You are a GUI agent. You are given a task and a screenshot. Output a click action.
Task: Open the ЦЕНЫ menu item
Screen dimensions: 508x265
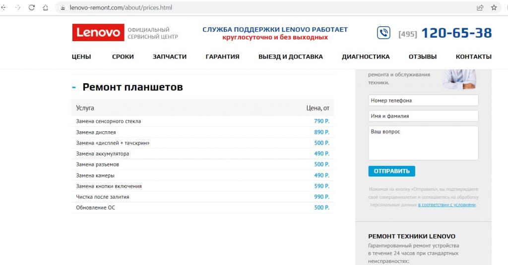(81, 56)
